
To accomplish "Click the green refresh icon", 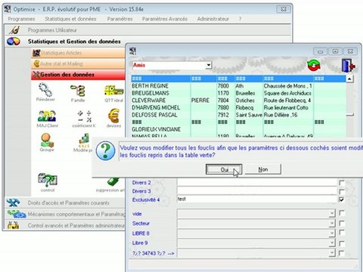I will 314,65.
